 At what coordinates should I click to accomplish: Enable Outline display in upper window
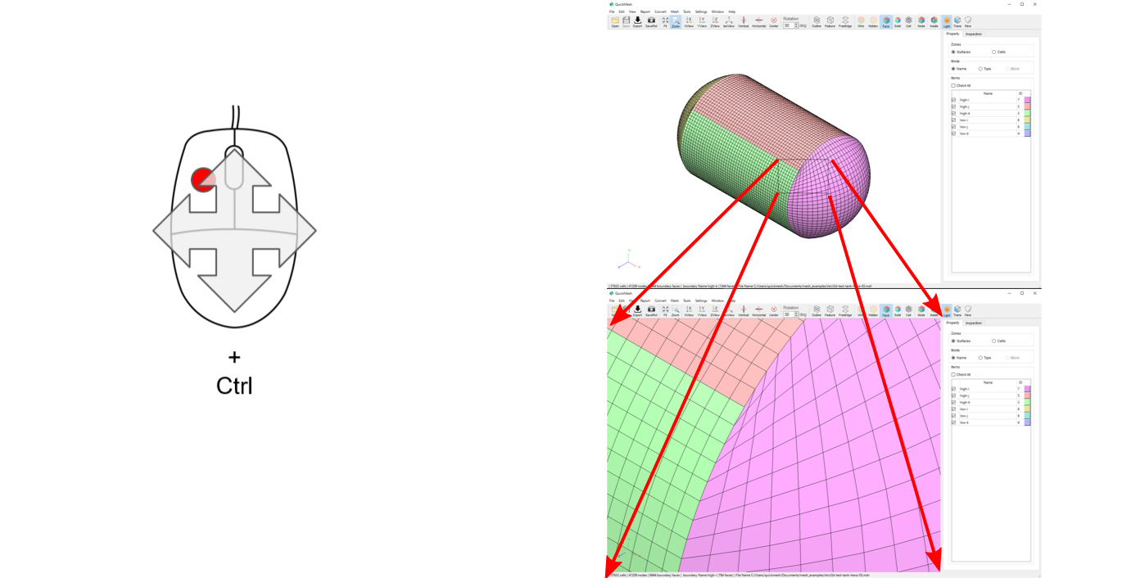coord(817,21)
